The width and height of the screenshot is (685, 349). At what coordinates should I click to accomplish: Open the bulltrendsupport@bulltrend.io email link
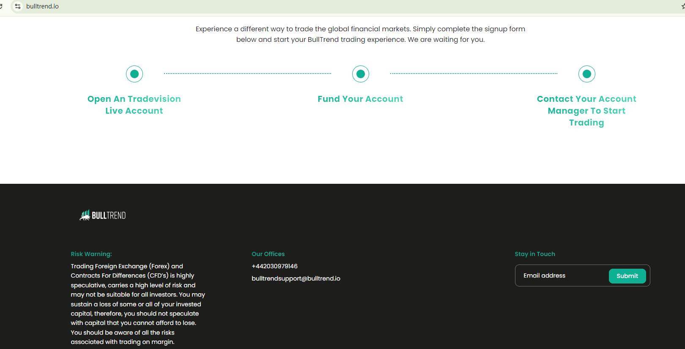point(296,278)
